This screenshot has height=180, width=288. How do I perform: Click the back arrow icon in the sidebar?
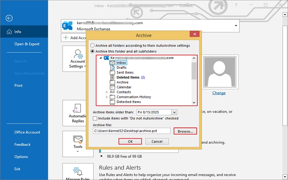[9, 18]
